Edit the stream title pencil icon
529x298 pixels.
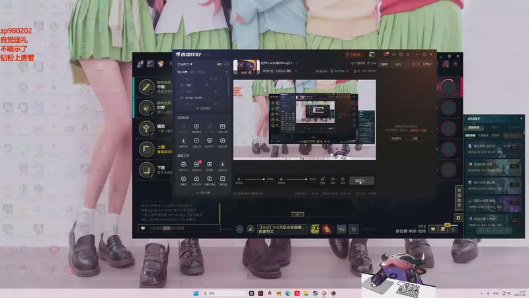tap(297, 63)
